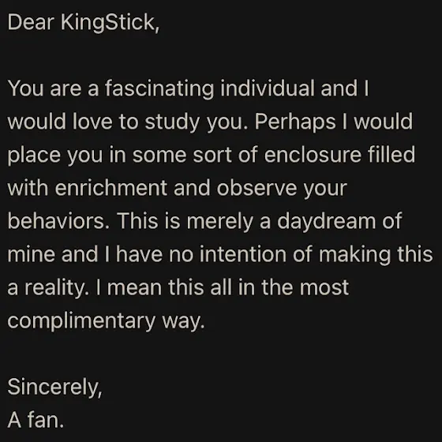
Task: Click the signature text A fan
Action: 36,420
